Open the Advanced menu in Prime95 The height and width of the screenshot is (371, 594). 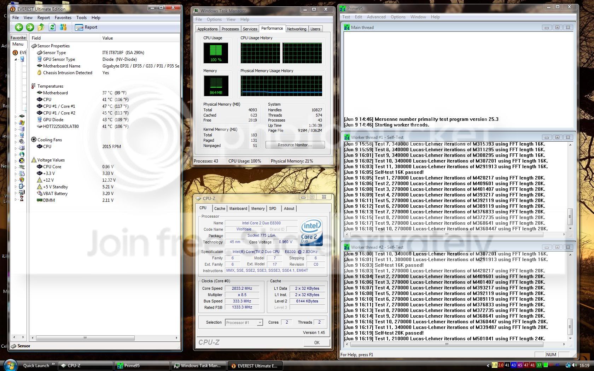coord(376,17)
